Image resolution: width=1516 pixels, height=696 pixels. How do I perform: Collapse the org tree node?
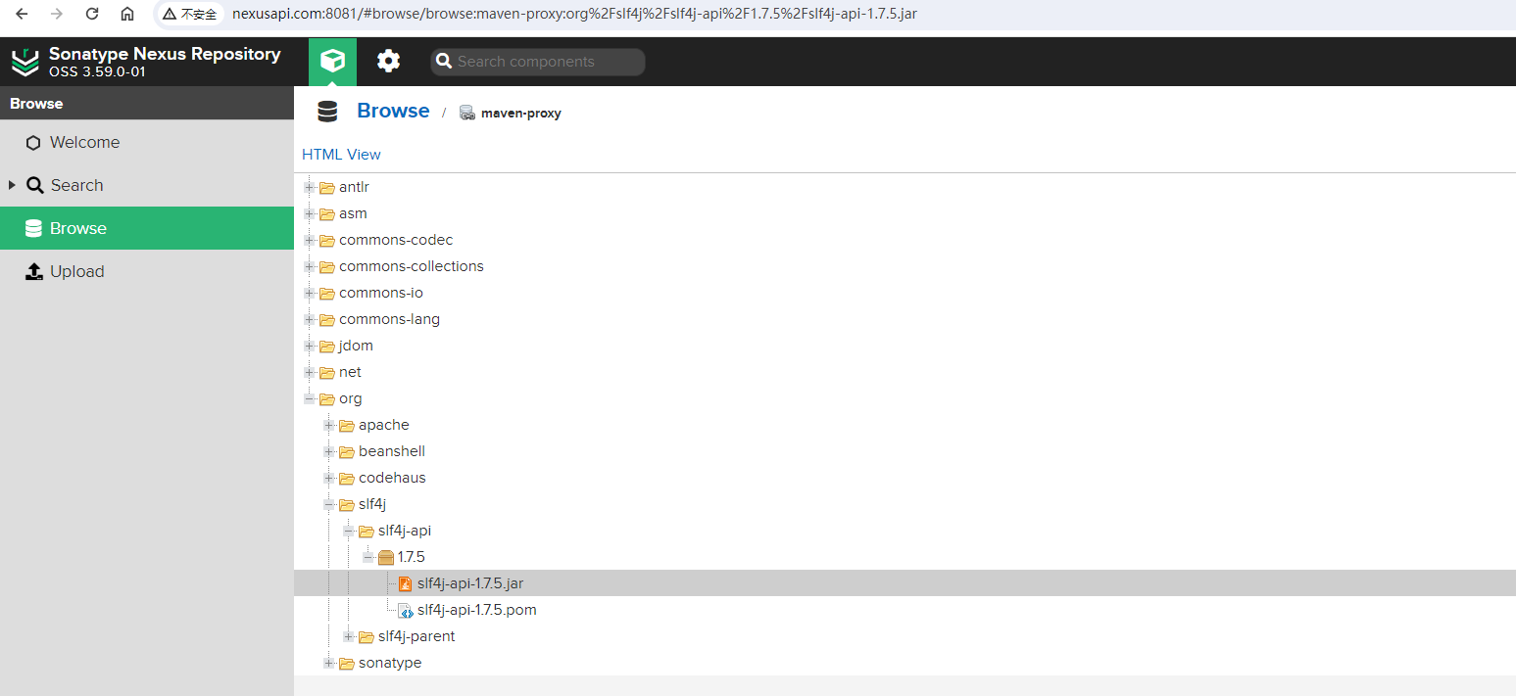point(310,398)
